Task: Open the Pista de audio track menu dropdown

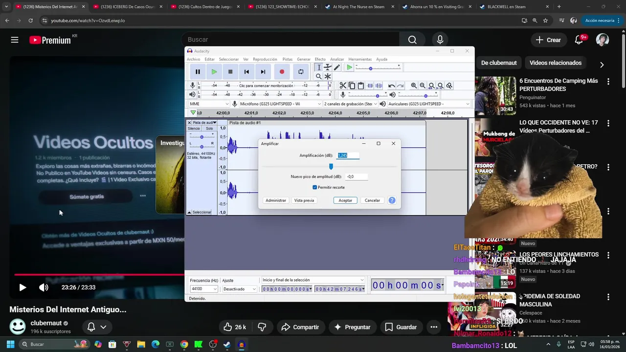Action: click(204, 123)
